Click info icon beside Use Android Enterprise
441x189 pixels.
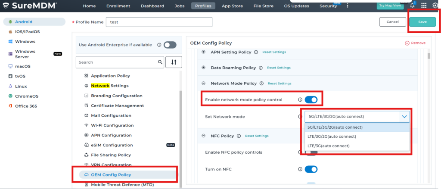[159, 45]
